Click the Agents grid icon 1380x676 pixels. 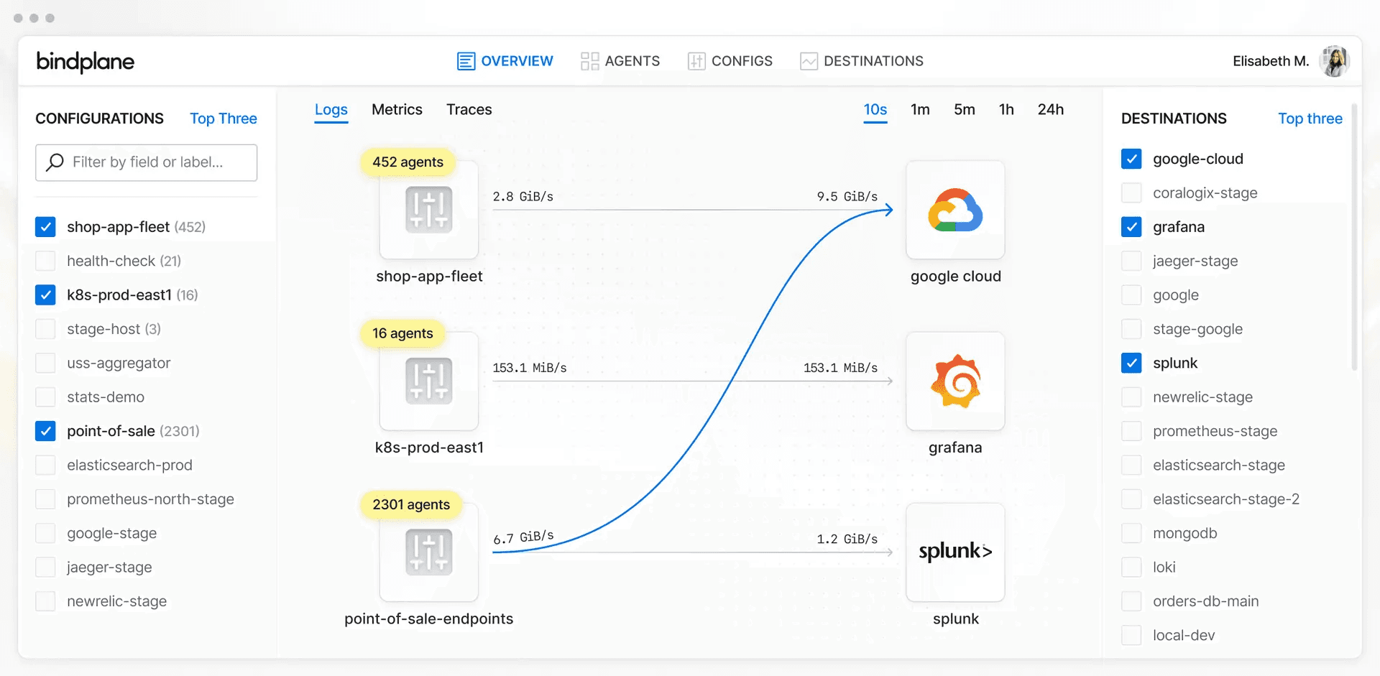click(589, 61)
